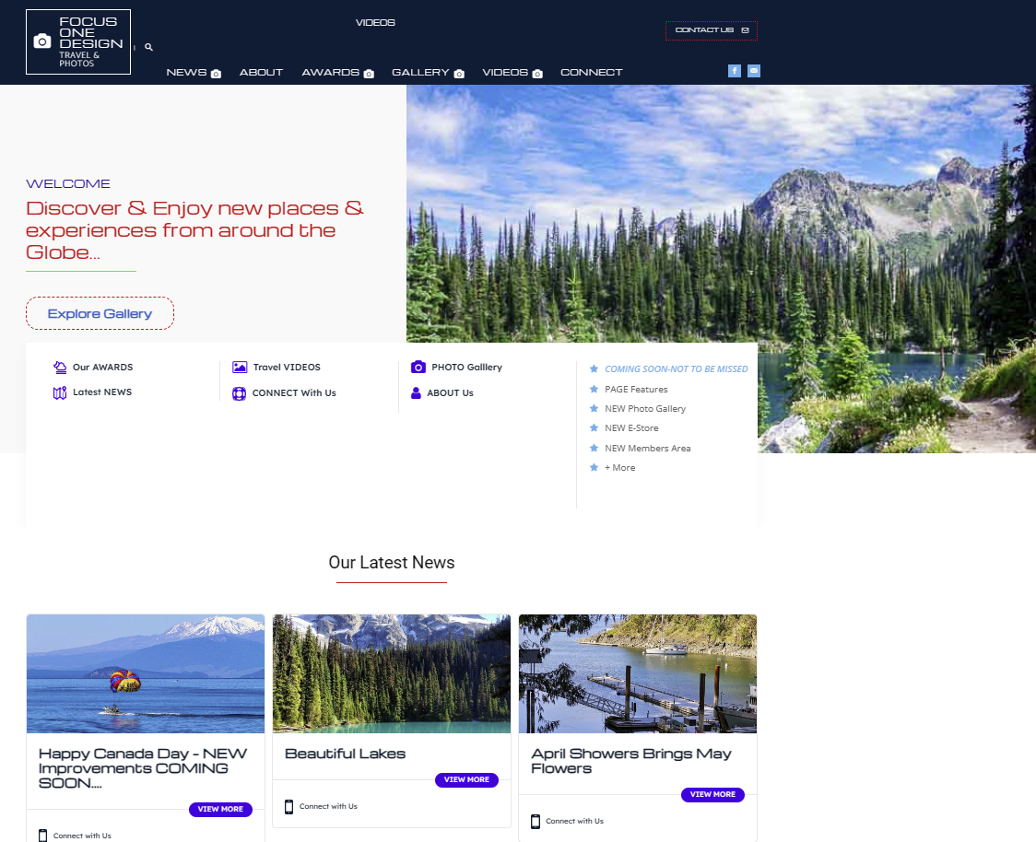Click the Travel VIDEOS picture icon
Viewport: 1036px width, 842px height.
point(240,368)
